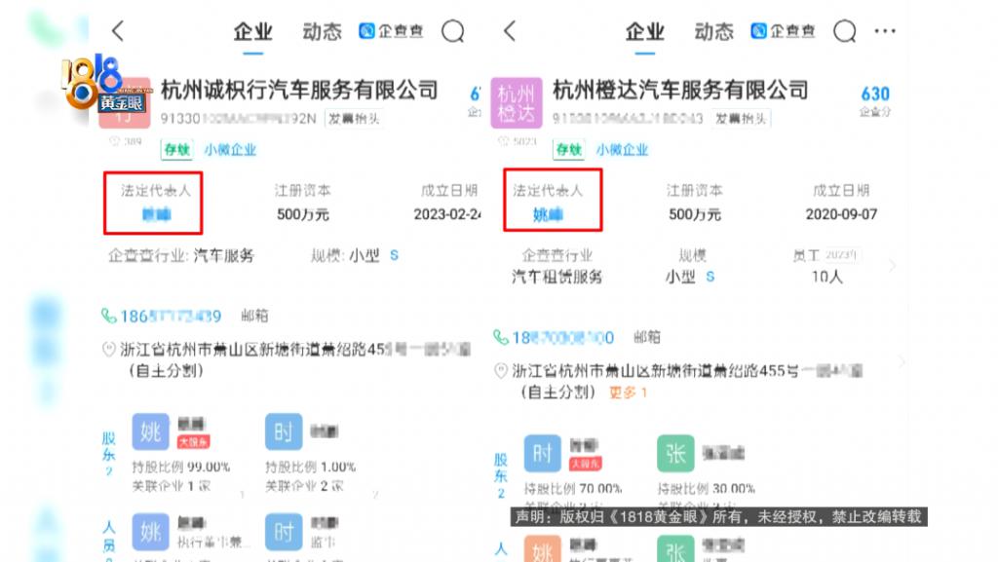Screen dimensions: 998x562
Task: Tap 关联企业 2 家 under 时 shareholder
Action: point(304,486)
